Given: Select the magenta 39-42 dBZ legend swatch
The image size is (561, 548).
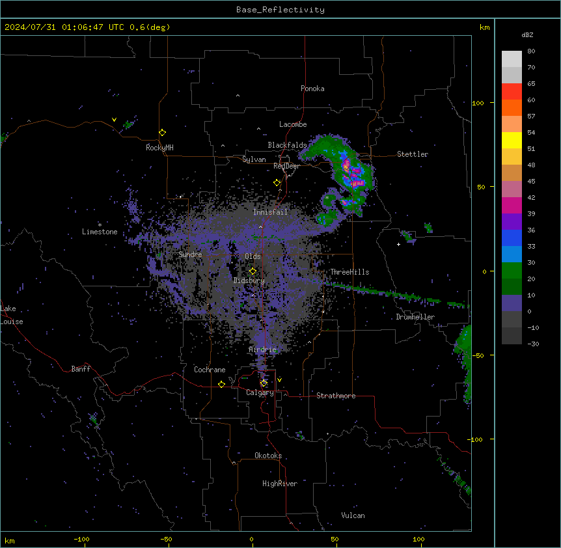Looking at the screenshot, I should coord(512,205).
